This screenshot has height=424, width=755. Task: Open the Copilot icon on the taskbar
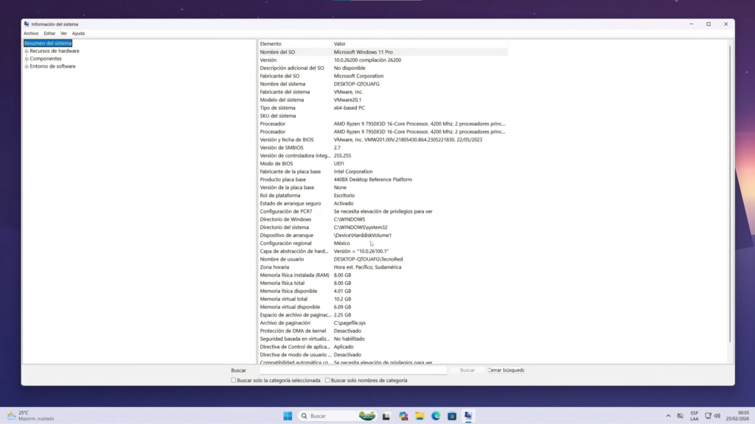[403, 415]
